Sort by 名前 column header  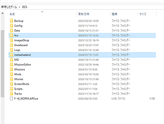(x=12, y=14)
